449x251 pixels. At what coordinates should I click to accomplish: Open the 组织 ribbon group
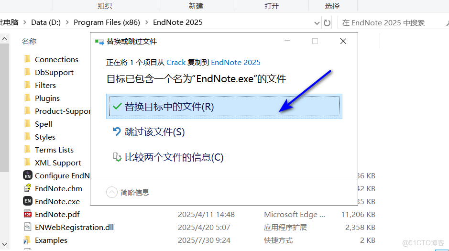105,6
